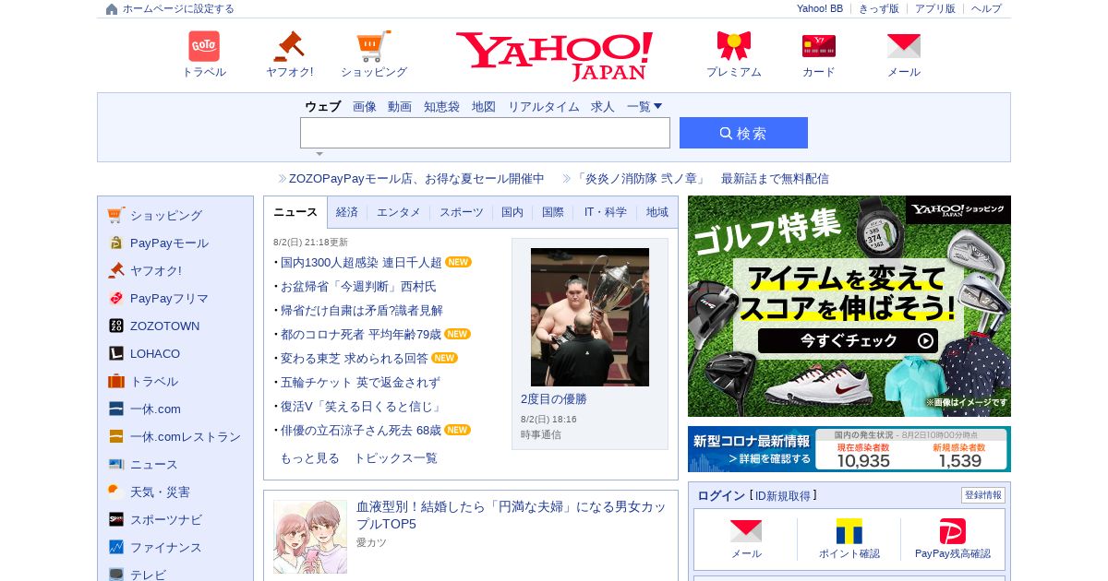The height and width of the screenshot is (581, 1108).
Task: Select the 動画 search tab
Action: [x=400, y=106]
